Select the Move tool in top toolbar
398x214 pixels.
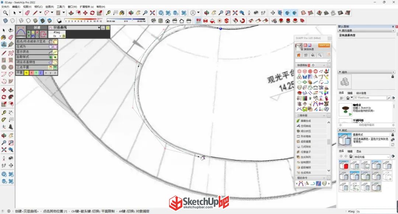pyautogui.click(x=85, y=13)
